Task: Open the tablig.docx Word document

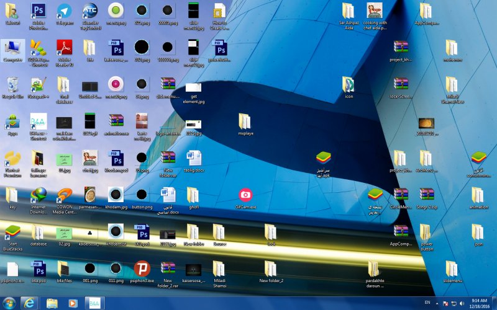Action: (193, 158)
